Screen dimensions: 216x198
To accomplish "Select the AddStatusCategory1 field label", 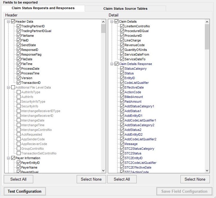I will tap(139, 106).
